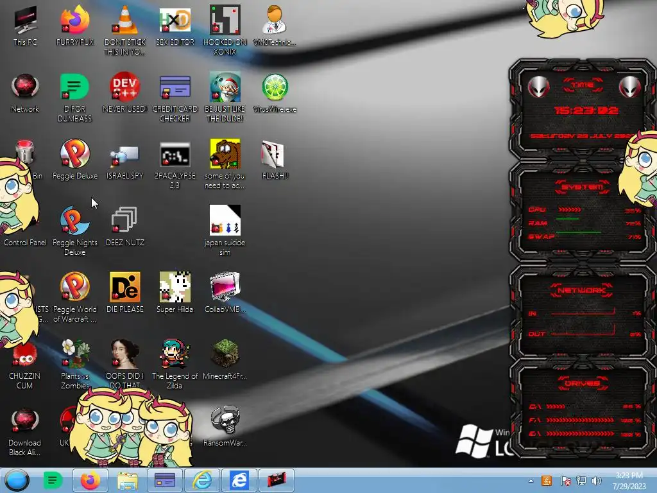Screen dimensions: 657x493
Task: Open the This PC desktop icon
Action: (25, 26)
